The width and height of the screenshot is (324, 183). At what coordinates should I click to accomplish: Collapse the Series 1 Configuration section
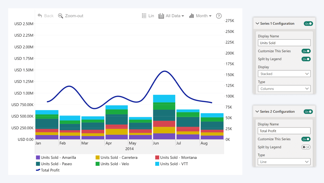257,24
